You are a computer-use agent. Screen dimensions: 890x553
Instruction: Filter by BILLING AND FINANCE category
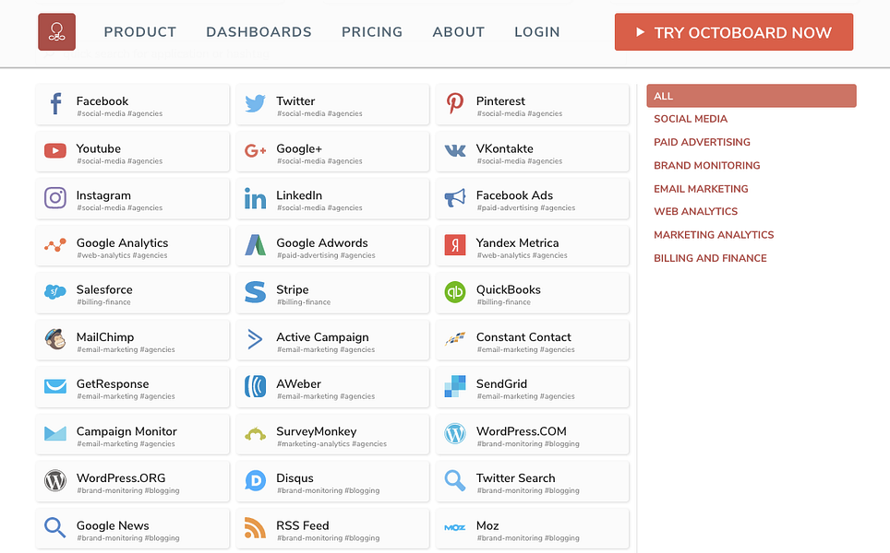(x=710, y=258)
